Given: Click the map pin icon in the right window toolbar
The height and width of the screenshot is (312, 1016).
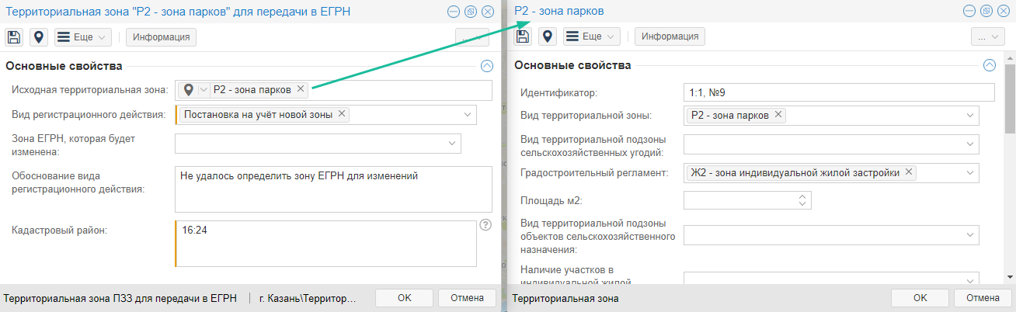Looking at the screenshot, I should point(548,36).
